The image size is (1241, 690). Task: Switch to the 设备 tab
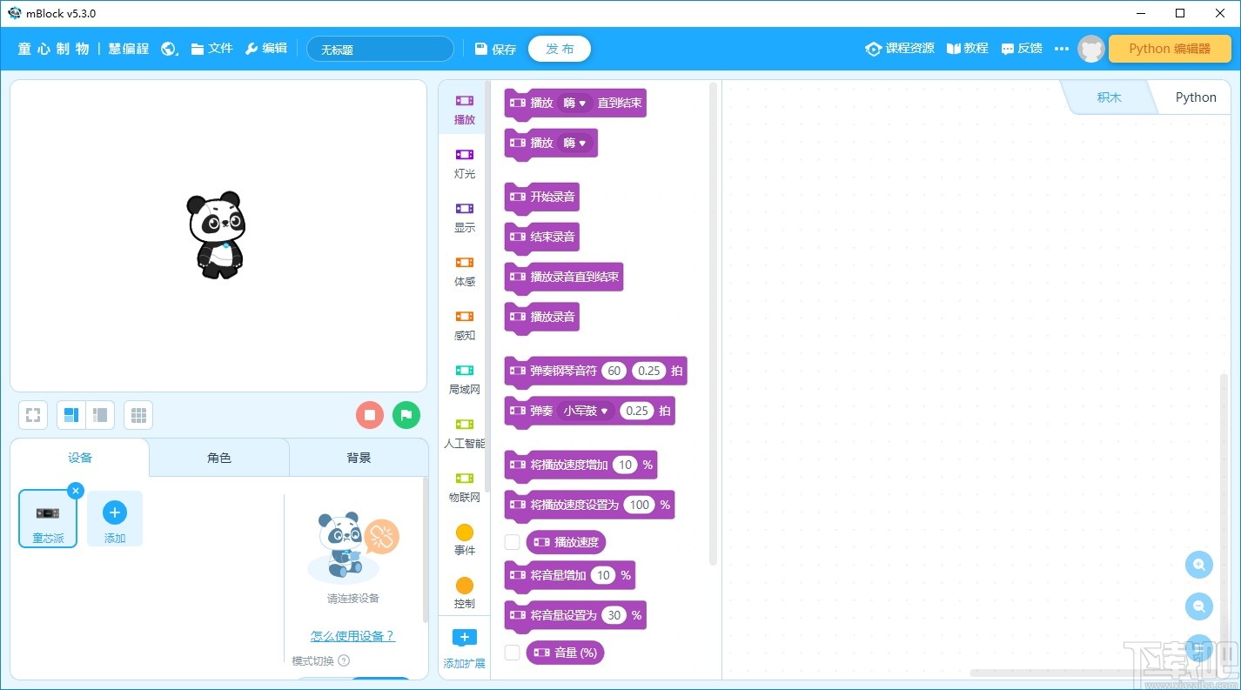(x=80, y=458)
